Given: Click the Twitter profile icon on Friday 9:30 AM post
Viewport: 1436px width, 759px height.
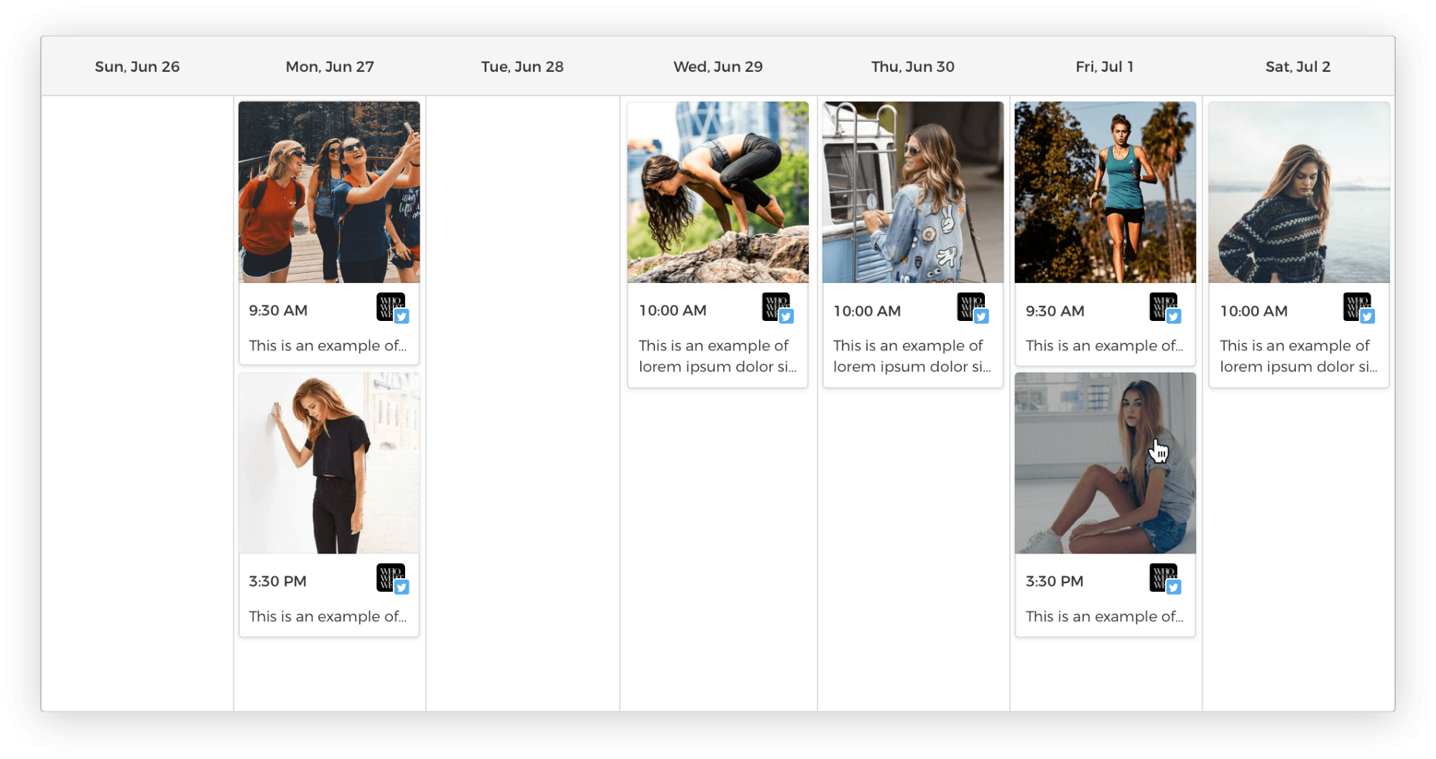Looking at the screenshot, I should click(x=1165, y=308).
